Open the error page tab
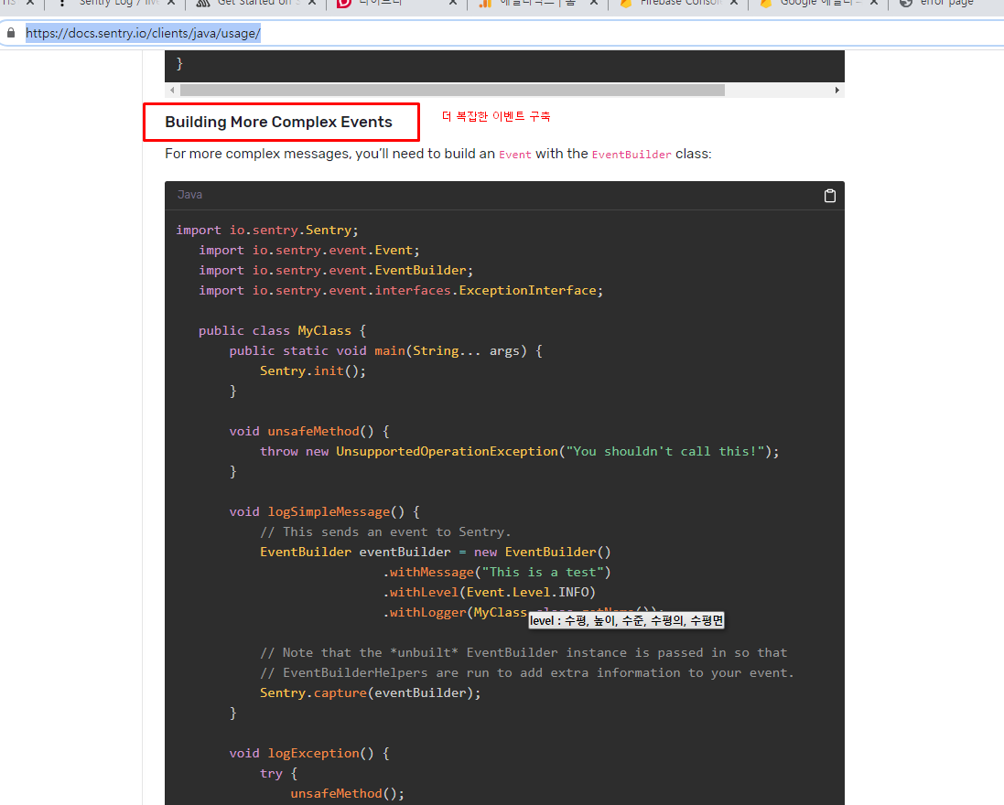This screenshot has width=1004, height=805. point(946,3)
